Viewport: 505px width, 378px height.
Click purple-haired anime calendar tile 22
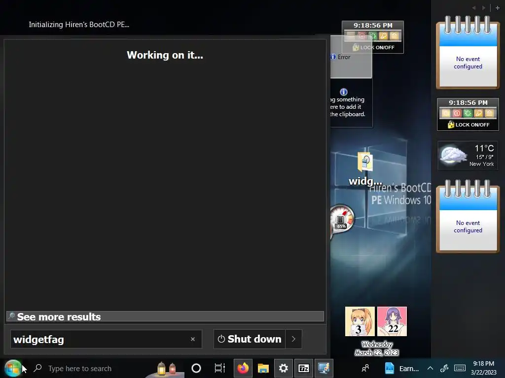click(392, 321)
